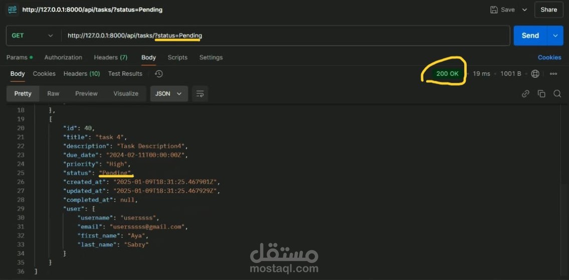Click the email value "userսsss@gmail.com"
This screenshot has width=569, height=280.
(148, 227)
